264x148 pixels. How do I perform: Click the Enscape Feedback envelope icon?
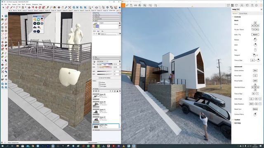point(35,31)
